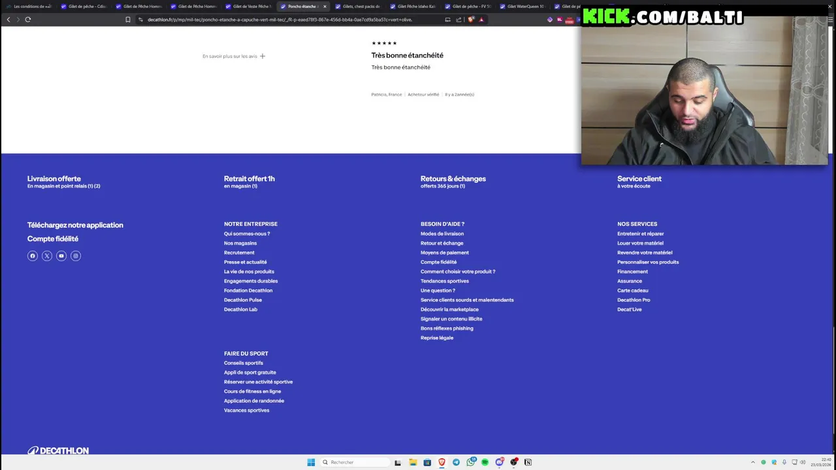Open Telegram from taskbar

pyautogui.click(x=456, y=462)
